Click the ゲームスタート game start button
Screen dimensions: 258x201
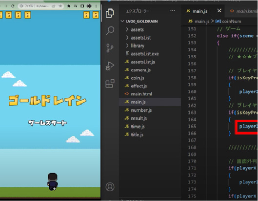click(48, 123)
